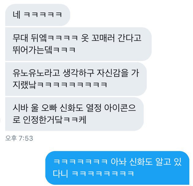Click '지랬낰' in the third message
This screenshot has width=193, height=186.
25,85
